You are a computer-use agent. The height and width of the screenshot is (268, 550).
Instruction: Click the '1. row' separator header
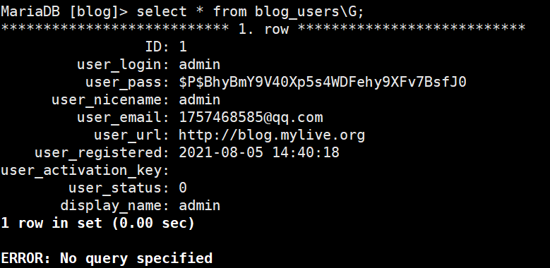coord(263,29)
